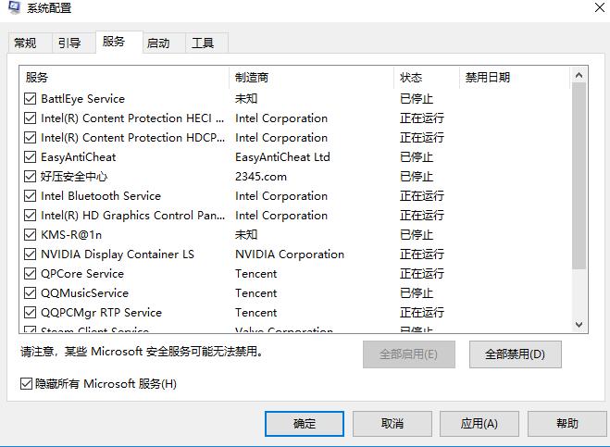Click the 全部禁用(D) button
This screenshot has height=447, width=610.
point(515,354)
